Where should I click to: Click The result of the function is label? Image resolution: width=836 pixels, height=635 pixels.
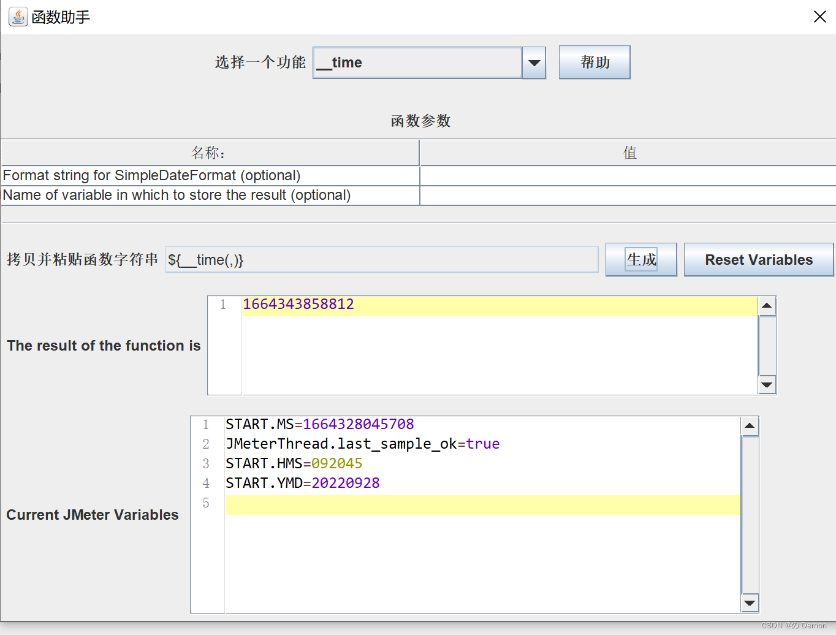point(104,346)
